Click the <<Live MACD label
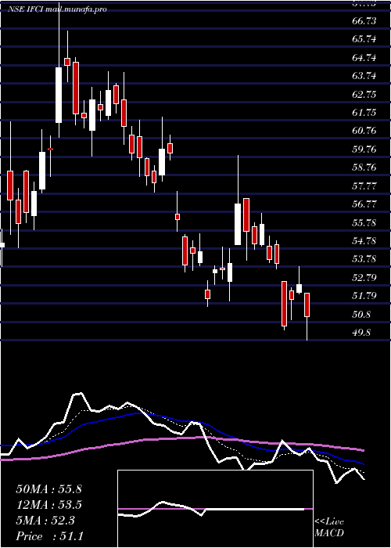391x548 pixels. pos(329,527)
